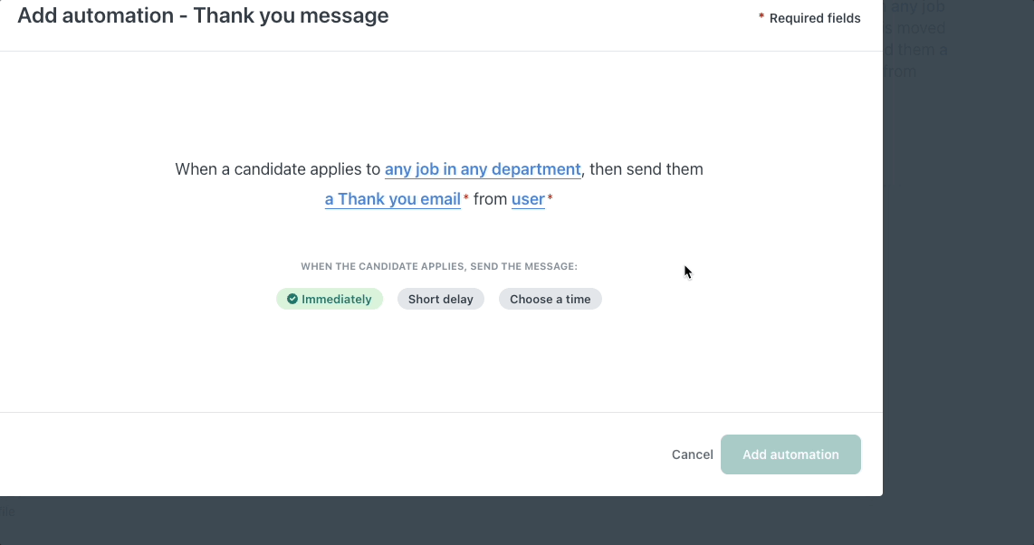Click the red asterisk after Thank you email
The image size is (1034, 545).
466,197
